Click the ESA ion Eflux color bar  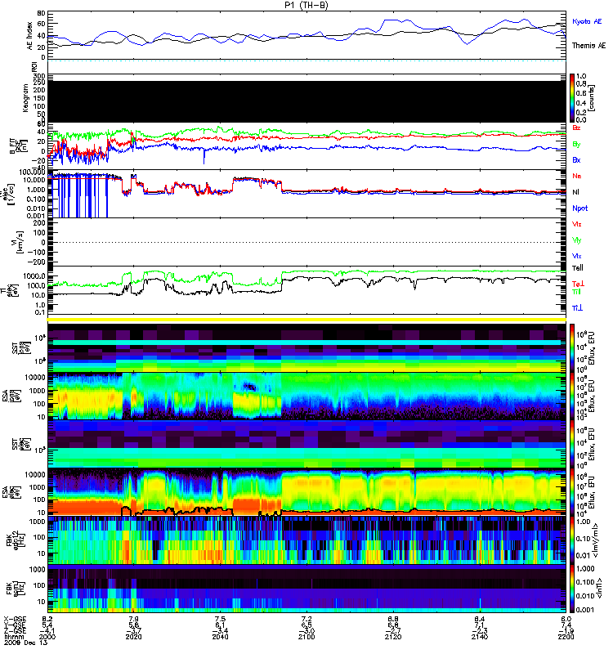click(572, 396)
